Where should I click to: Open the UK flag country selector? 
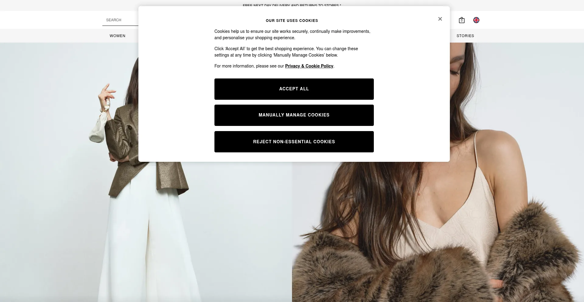(x=476, y=20)
